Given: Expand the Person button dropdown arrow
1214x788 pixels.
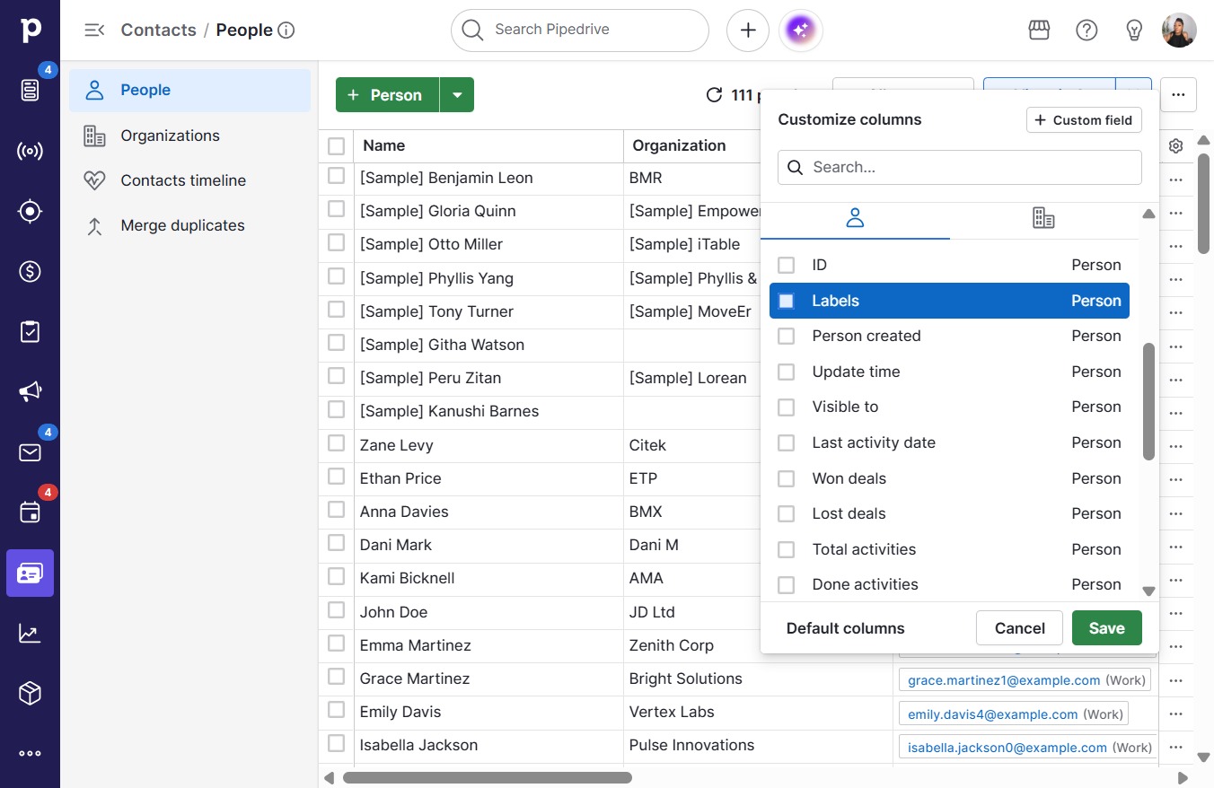Looking at the screenshot, I should pyautogui.click(x=457, y=95).
